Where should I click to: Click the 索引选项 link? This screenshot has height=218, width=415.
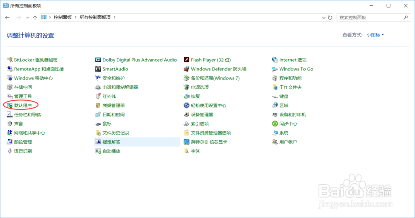click(200, 124)
